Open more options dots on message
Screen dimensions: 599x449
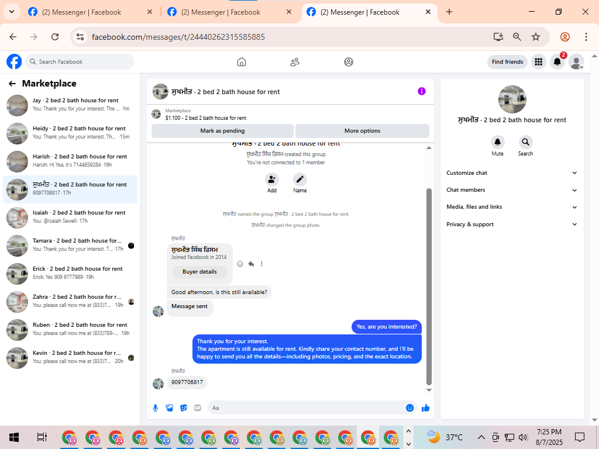click(x=261, y=264)
